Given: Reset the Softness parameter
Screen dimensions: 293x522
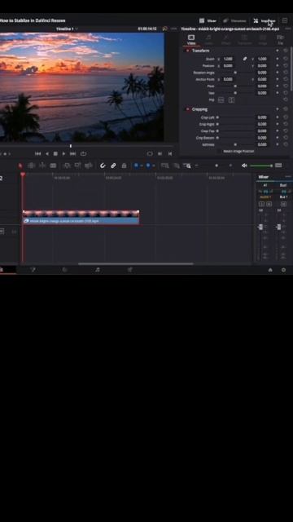Looking at the screenshot, I should (286, 144).
